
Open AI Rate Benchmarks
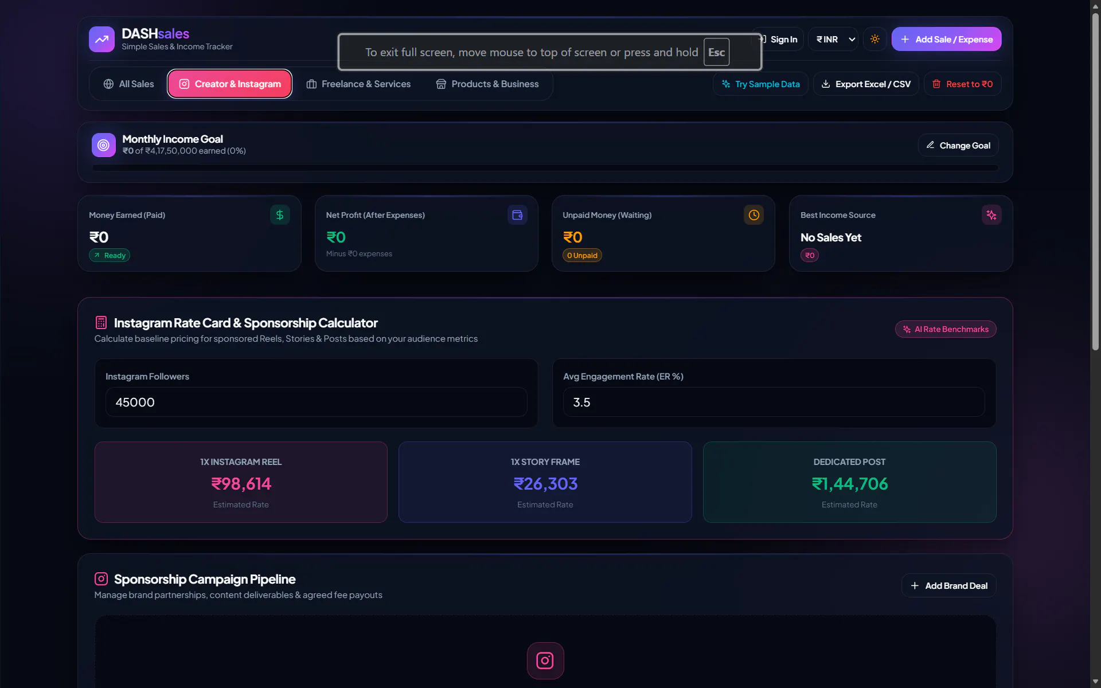tap(946, 329)
